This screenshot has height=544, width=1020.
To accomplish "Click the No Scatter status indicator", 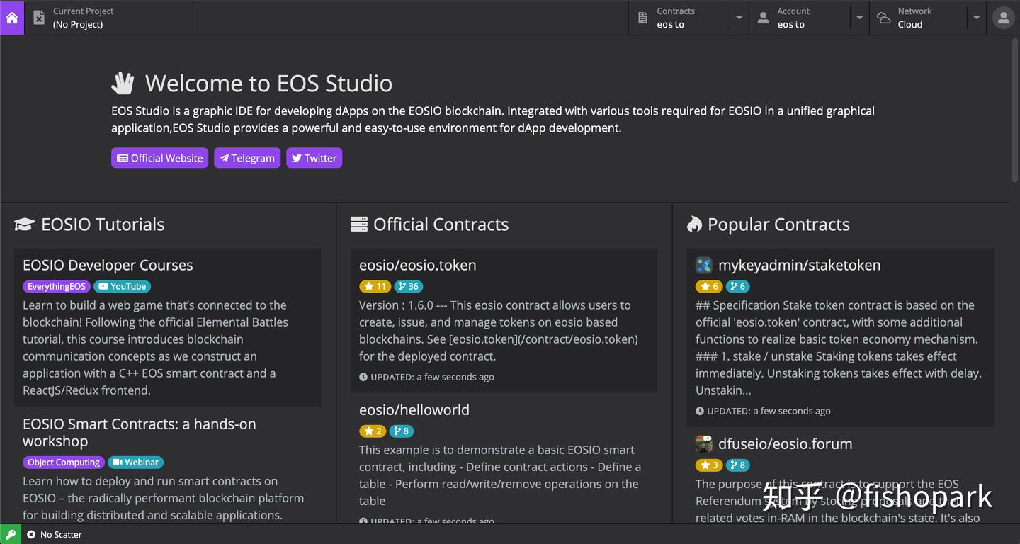I will [x=55, y=534].
